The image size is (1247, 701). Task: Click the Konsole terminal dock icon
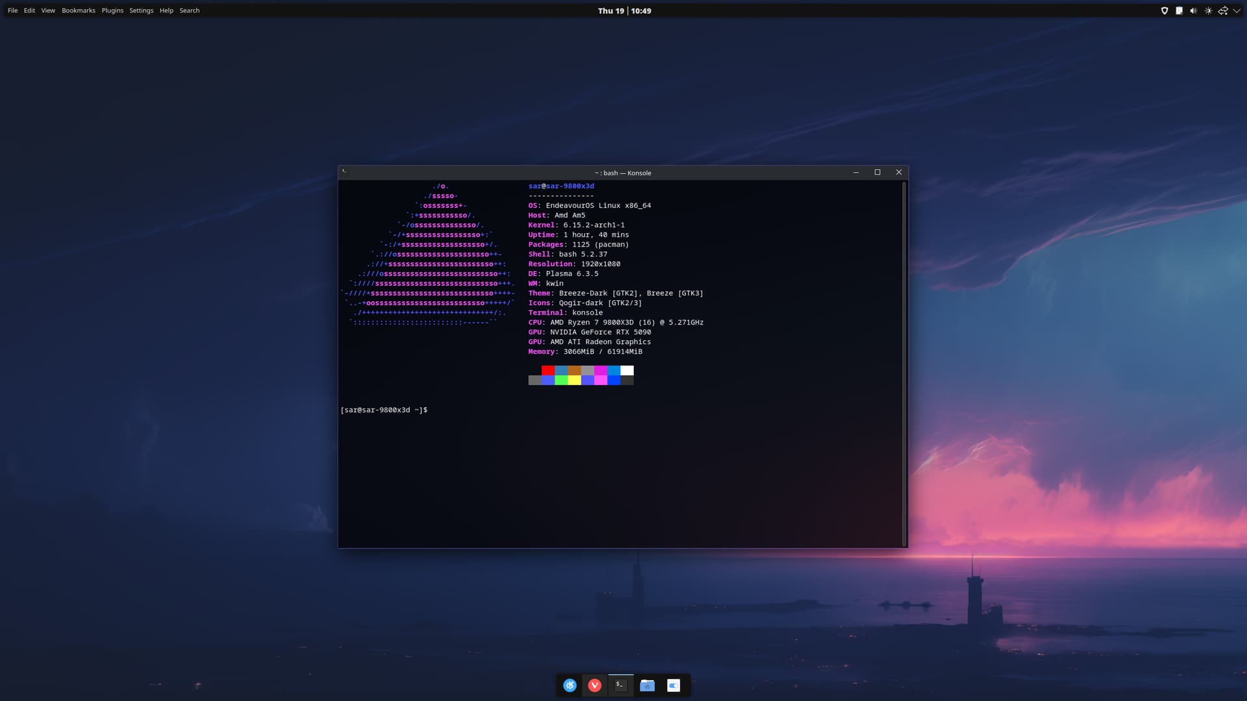[x=620, y=685]
